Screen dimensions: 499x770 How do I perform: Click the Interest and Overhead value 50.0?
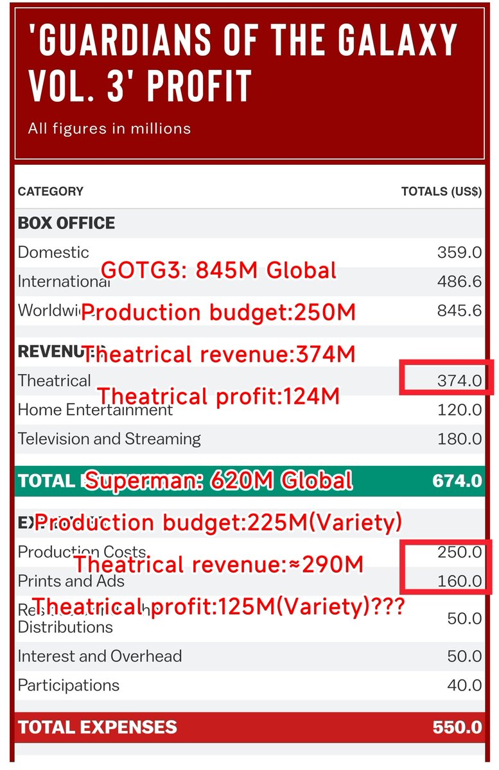click(x=464, y=656)
